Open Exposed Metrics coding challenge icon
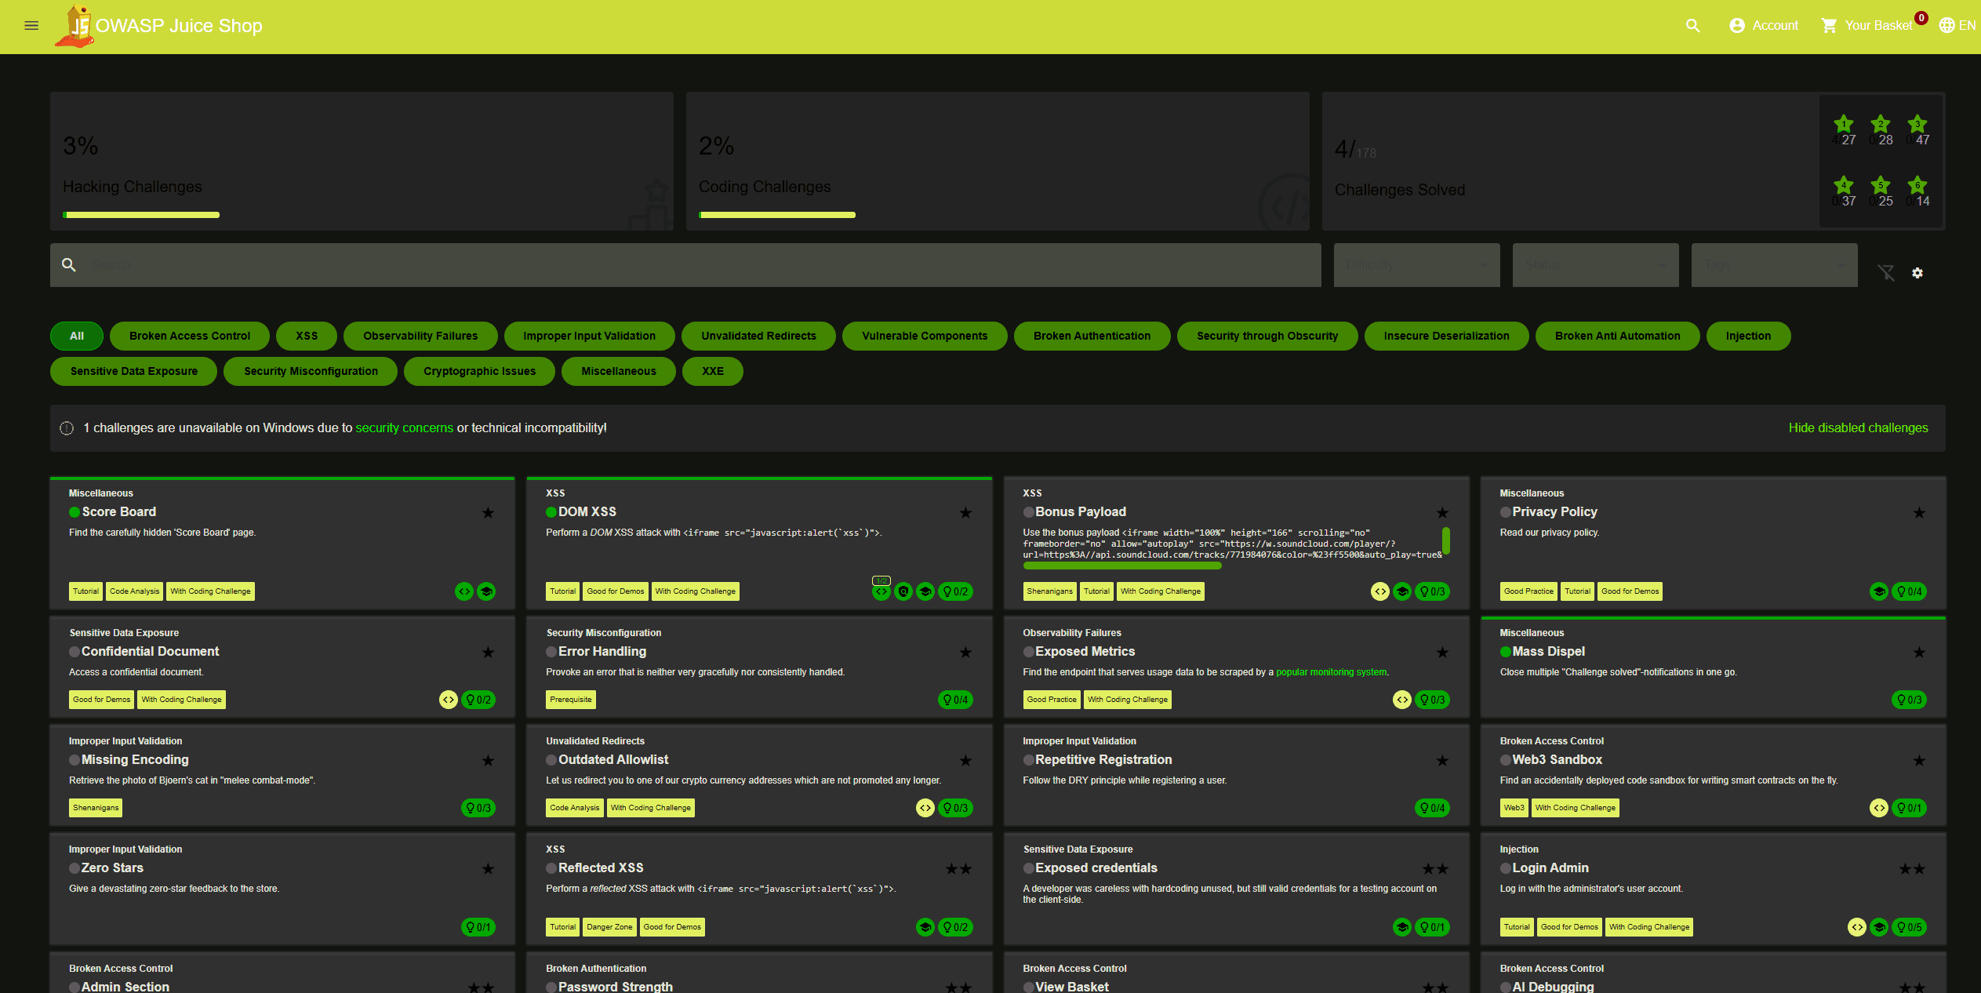 [x=1402, y=700]
